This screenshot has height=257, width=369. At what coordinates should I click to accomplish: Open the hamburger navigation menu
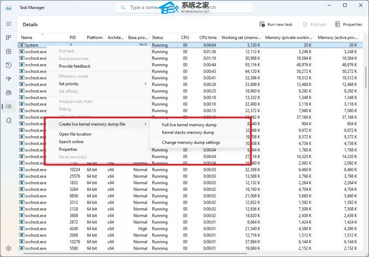pyautogui.click(x=9, y=24)
